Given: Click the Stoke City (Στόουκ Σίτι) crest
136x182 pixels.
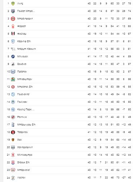Looking at the screenshot, I should click(13, 163).
